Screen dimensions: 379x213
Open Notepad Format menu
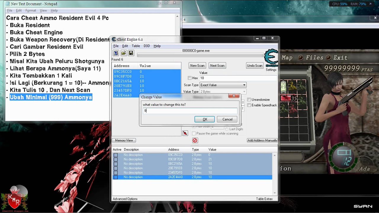pyautogui.click(x=31, y=10)
